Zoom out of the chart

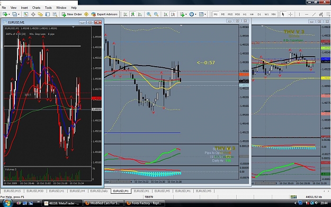156,14
